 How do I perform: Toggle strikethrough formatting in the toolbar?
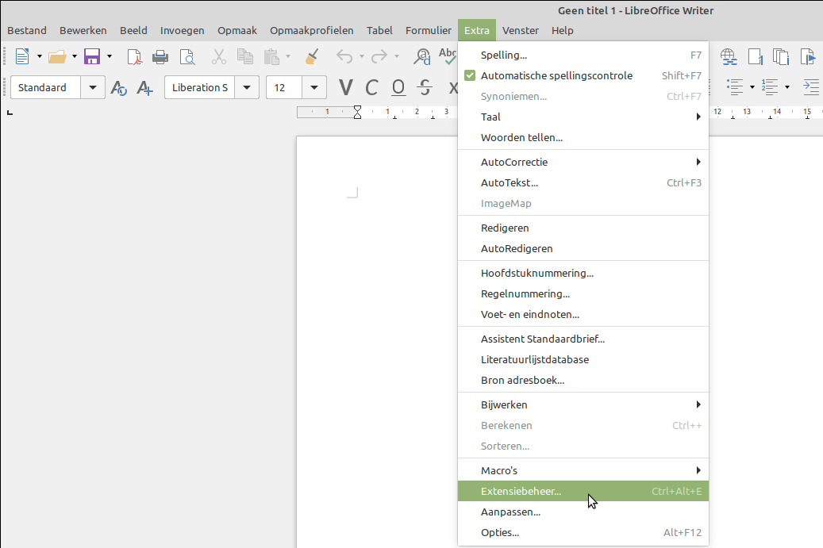coord(425,87)
